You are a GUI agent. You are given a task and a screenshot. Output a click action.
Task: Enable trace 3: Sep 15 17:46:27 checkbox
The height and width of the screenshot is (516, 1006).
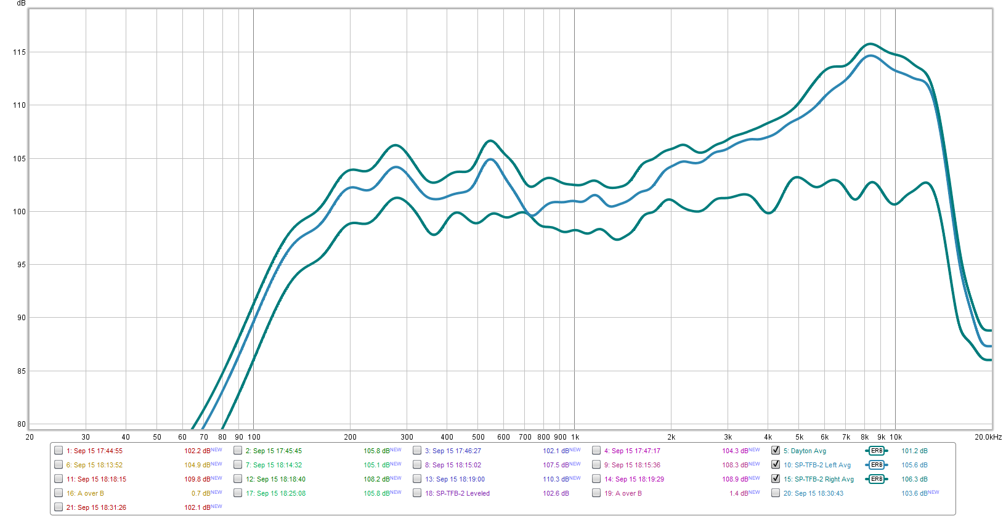(417, 450)
